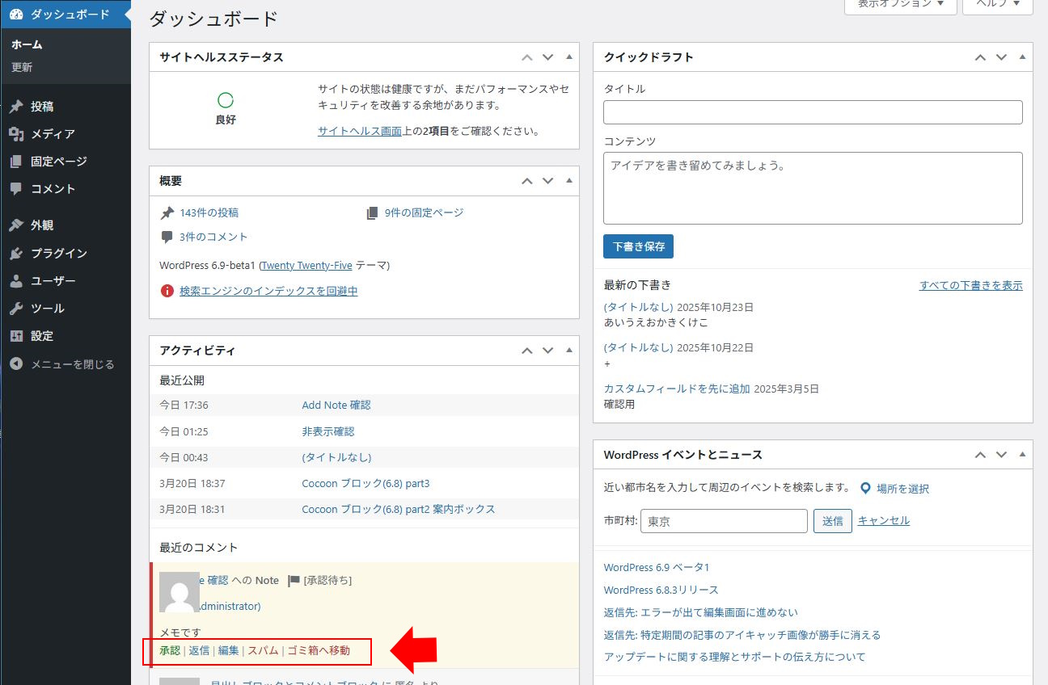Move the アクティビティ panel down with arrow

coord(547,351)
